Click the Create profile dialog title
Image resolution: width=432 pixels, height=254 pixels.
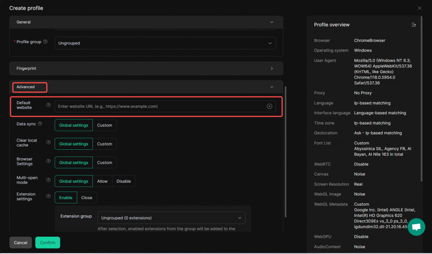click(x=26, y=8)
